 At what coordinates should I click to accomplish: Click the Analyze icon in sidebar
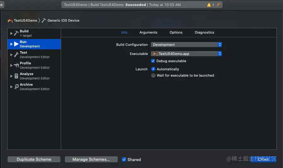point(16,76)
